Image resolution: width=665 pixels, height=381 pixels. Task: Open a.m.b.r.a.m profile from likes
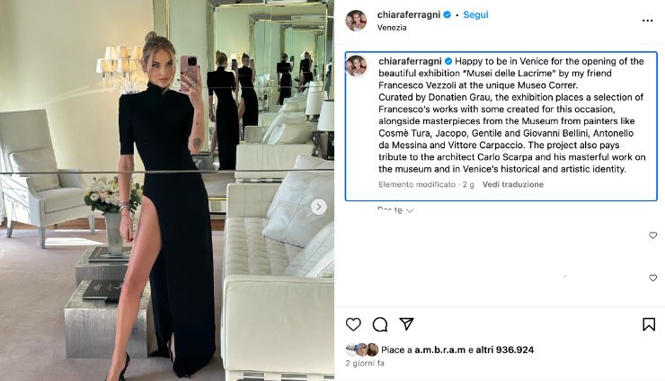click(439, 350)
